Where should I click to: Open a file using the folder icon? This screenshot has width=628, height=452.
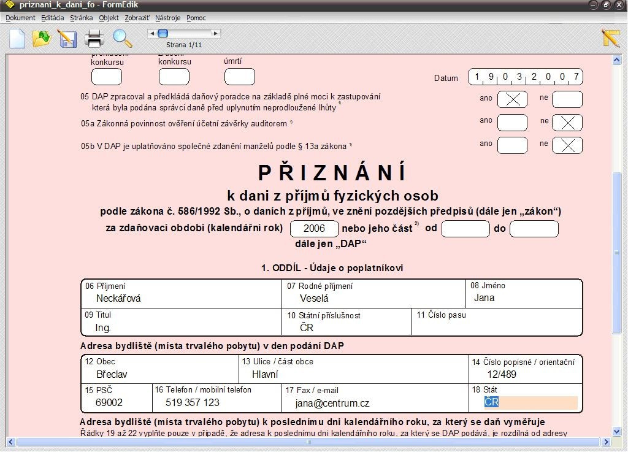coord(41,39)
